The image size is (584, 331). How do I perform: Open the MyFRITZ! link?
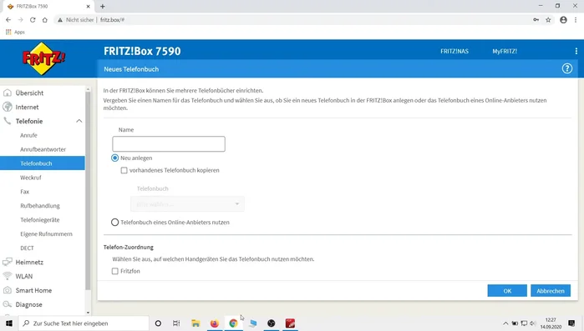(x=505, y=51)
